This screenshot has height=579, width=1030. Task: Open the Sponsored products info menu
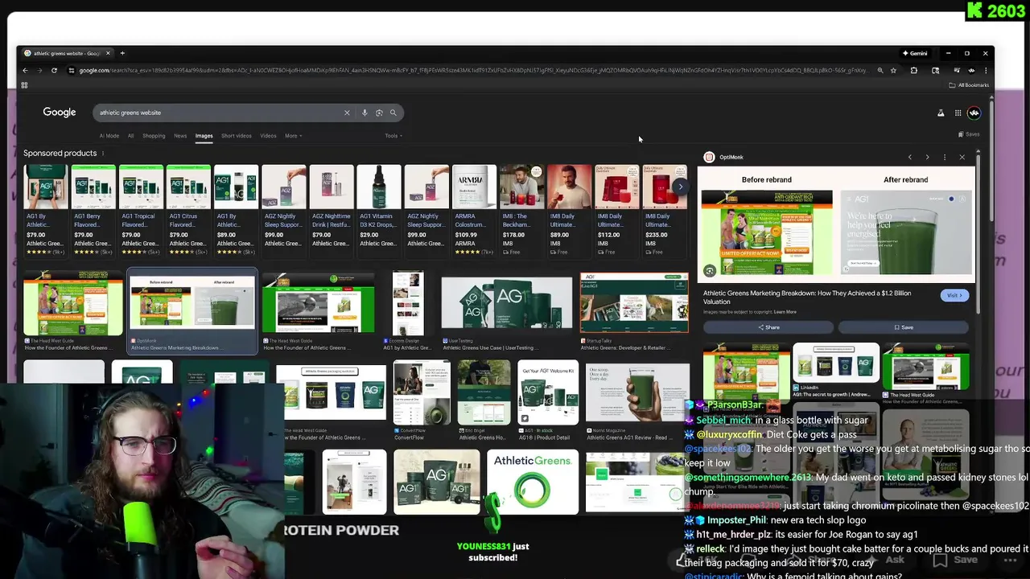coord(102,153)
